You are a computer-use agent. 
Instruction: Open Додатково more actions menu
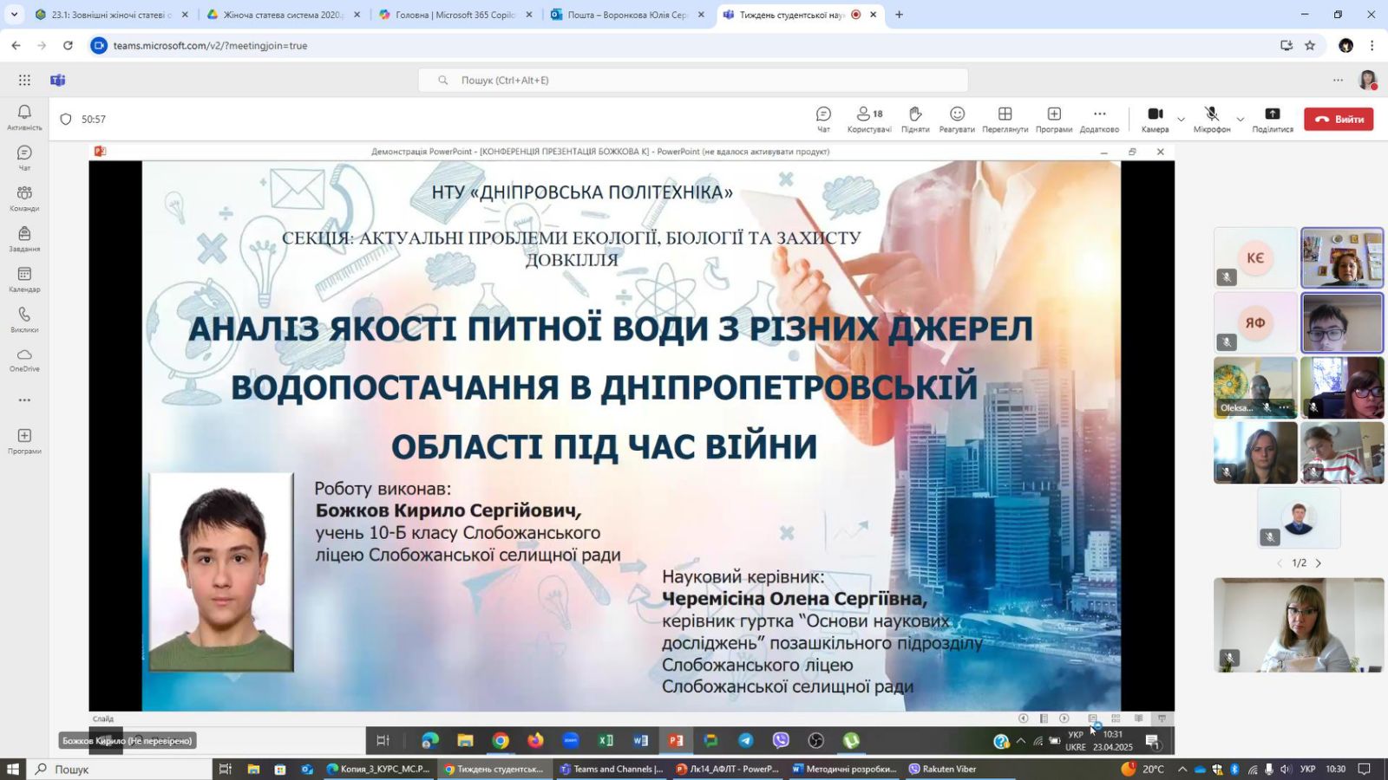[1099, 119]
